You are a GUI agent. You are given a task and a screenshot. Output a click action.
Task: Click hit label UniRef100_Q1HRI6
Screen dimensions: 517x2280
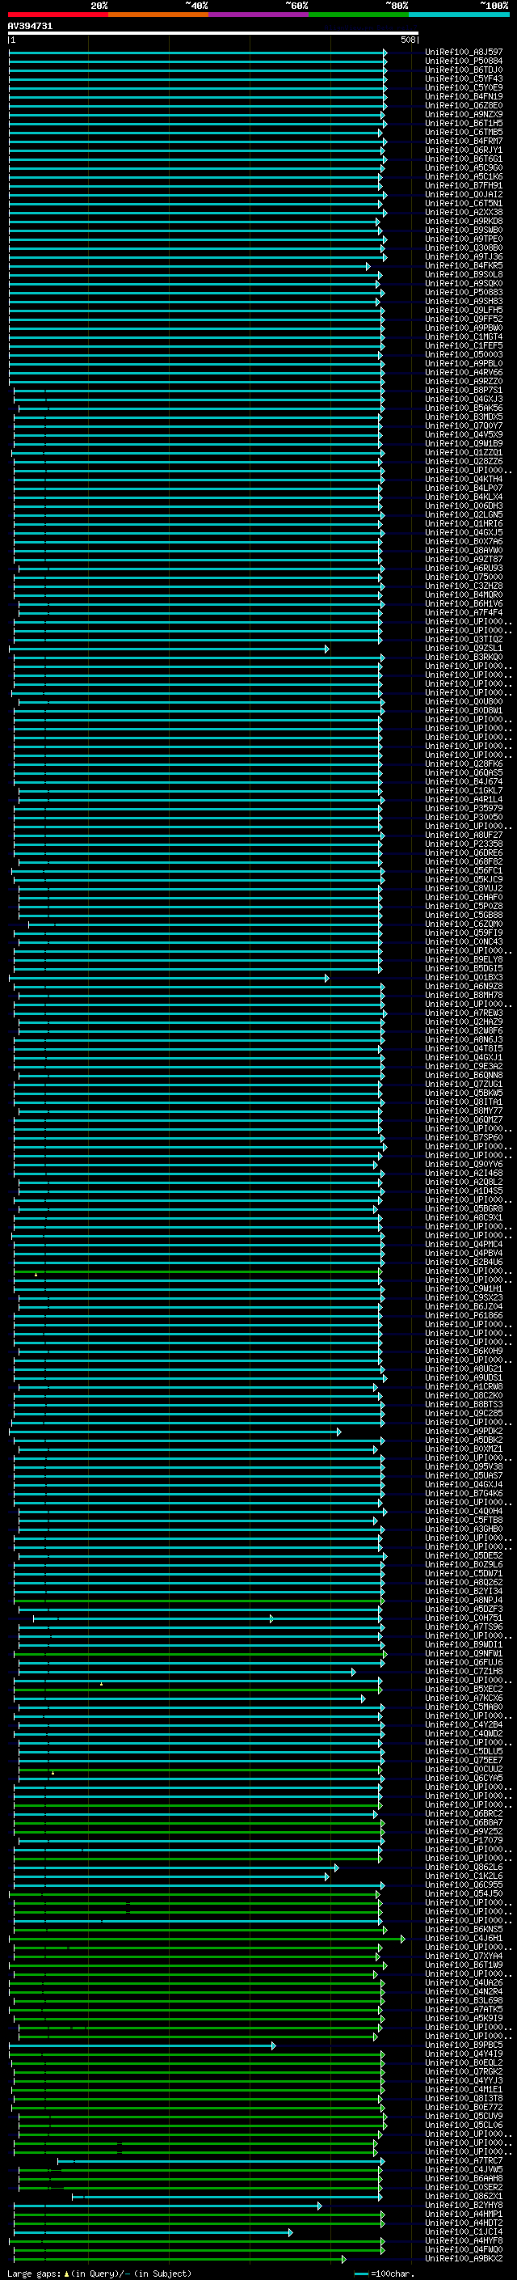point(464,524)
